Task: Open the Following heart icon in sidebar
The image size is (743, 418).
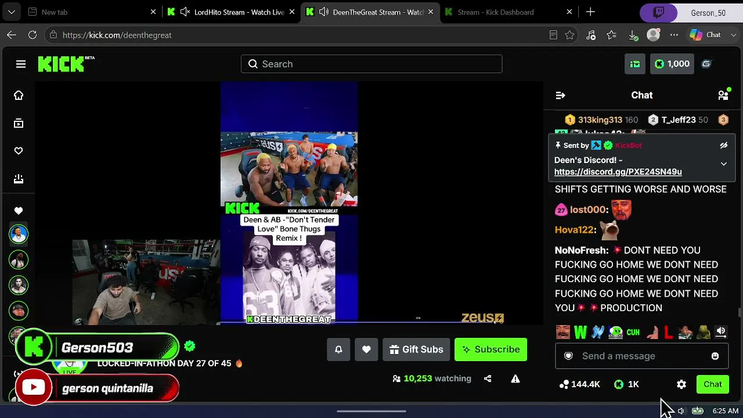Action: point(19,151)
